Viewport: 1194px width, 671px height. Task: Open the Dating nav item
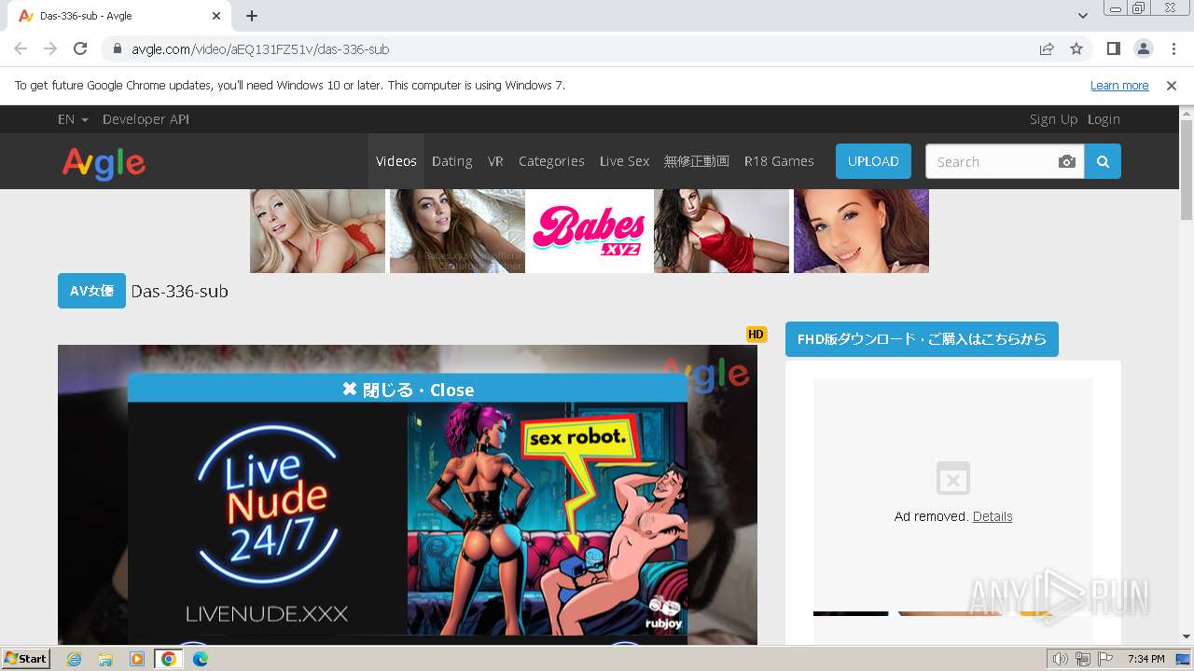coord(452,161)
